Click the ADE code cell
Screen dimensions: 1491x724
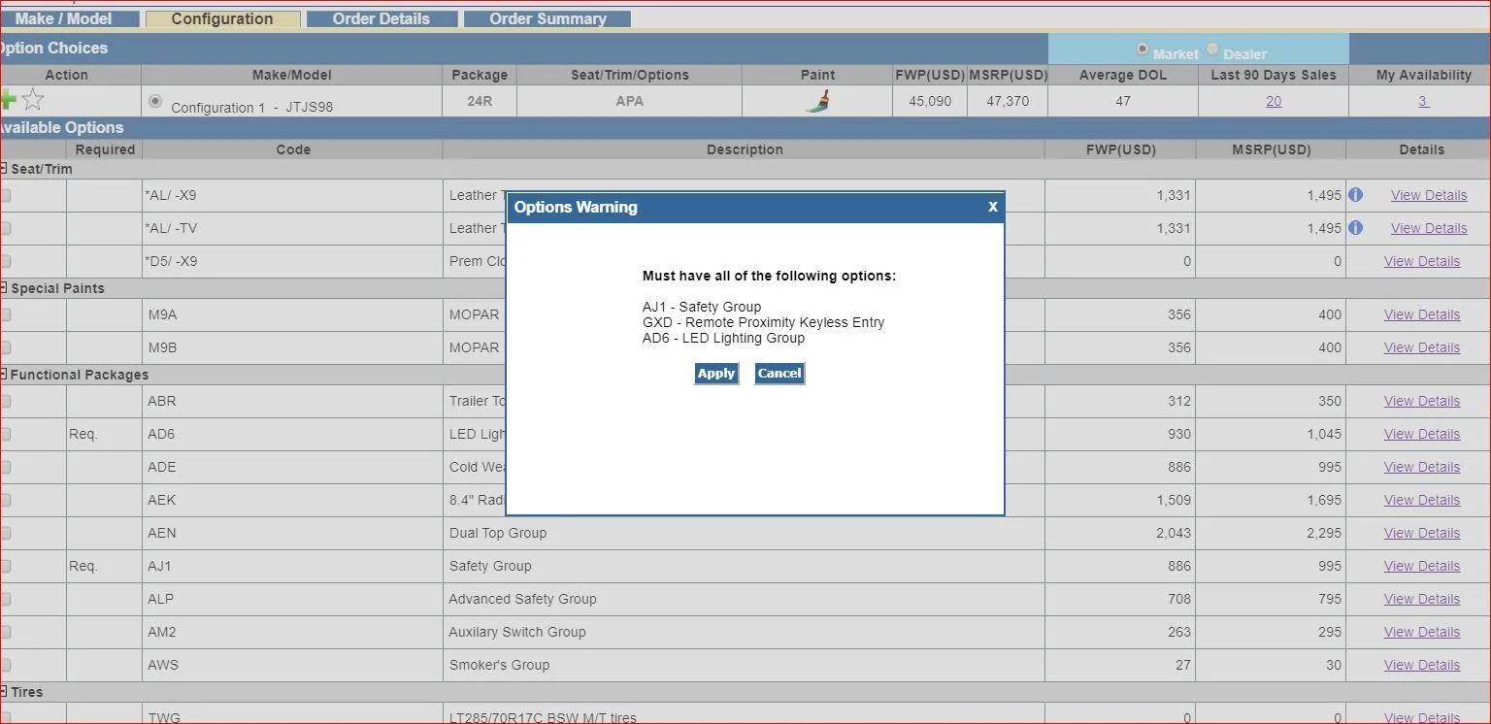click(x=292, y=467)
